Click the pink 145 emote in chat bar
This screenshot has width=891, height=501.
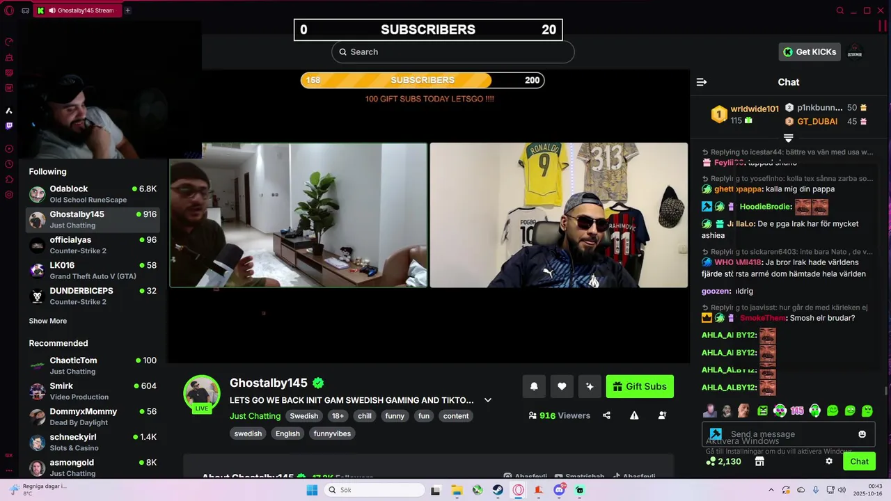(797, 411)
